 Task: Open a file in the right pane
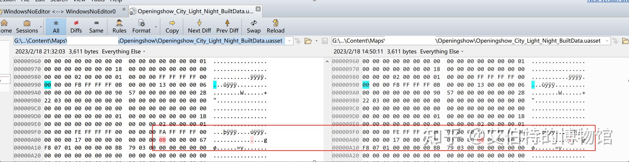click(625, 41)
